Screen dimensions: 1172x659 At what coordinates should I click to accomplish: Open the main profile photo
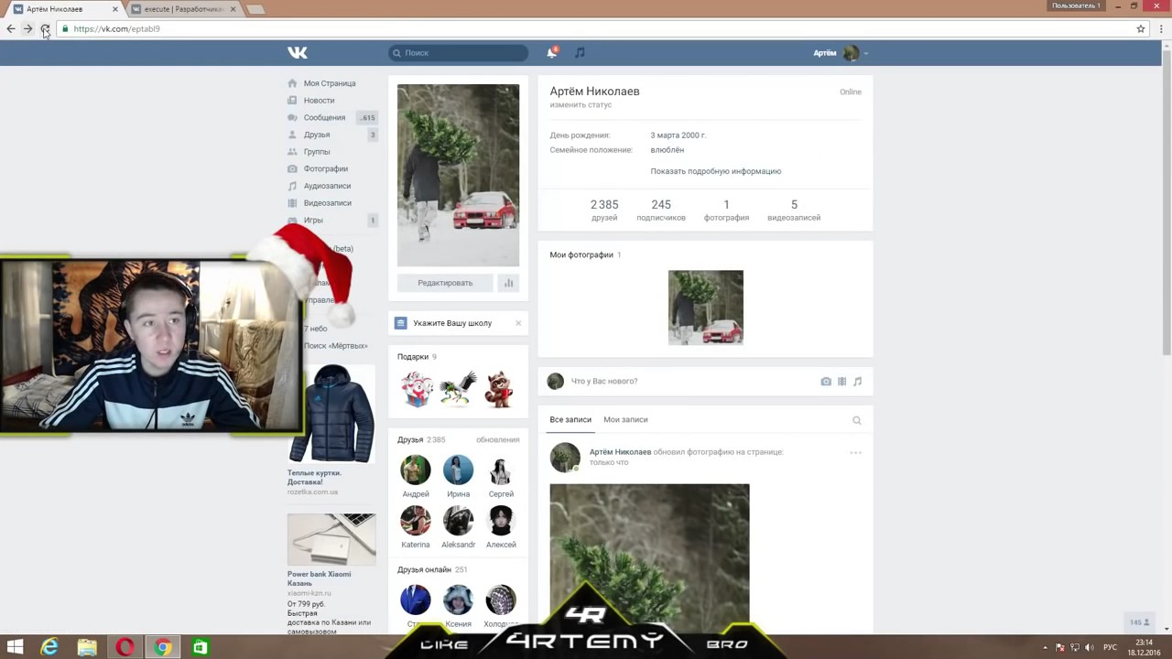[458, 175]
